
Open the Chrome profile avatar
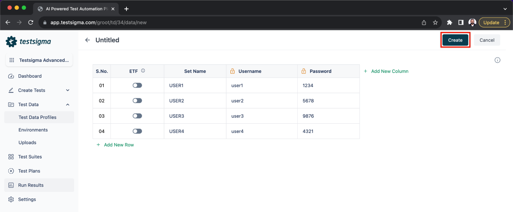[x=472, y=23]
